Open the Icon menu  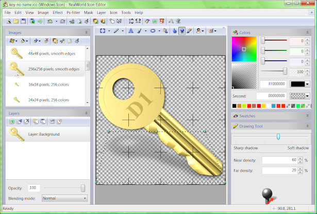point(113,12)
